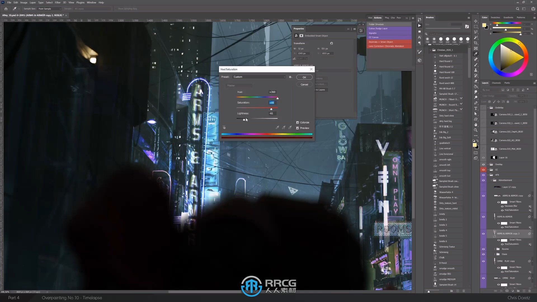
Task: Run the Decimate + Smart Object action
Action: coord(389,42)
